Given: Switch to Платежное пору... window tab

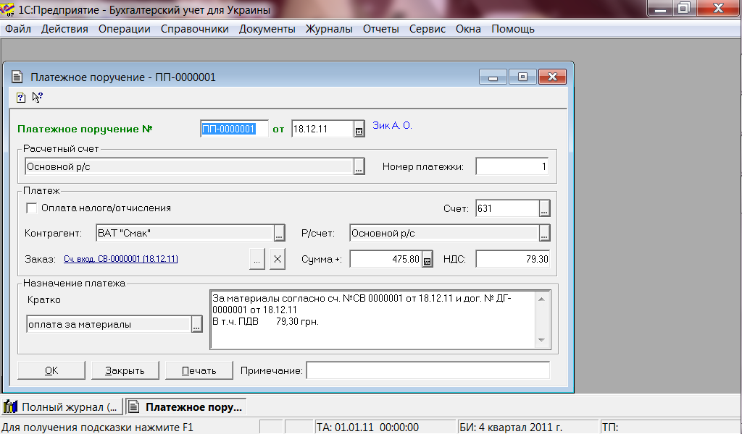Looking at the screenshot, I should coord(185,407).
